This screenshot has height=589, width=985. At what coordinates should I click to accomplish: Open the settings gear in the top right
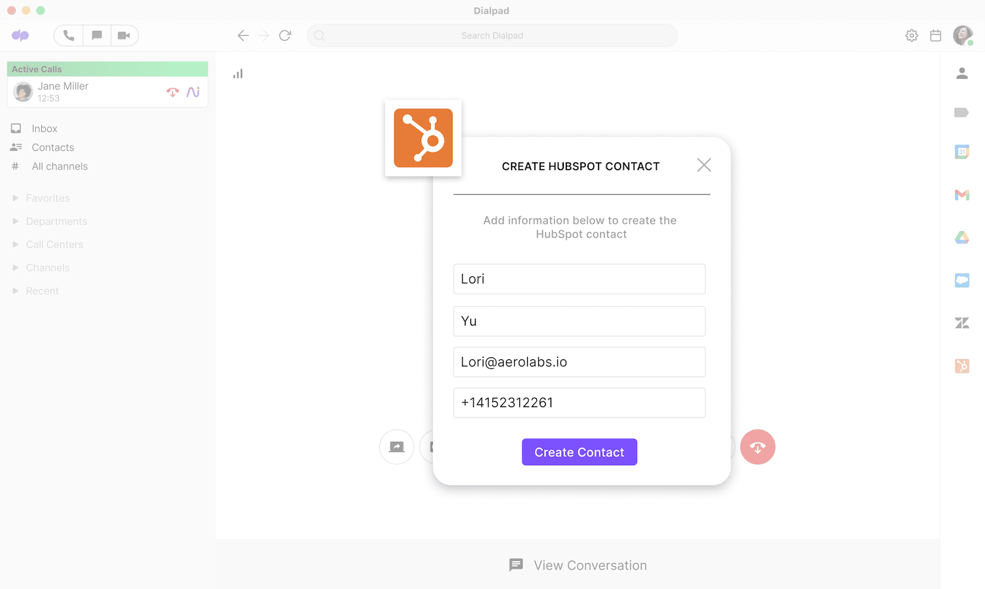click(x=911, y=35)
